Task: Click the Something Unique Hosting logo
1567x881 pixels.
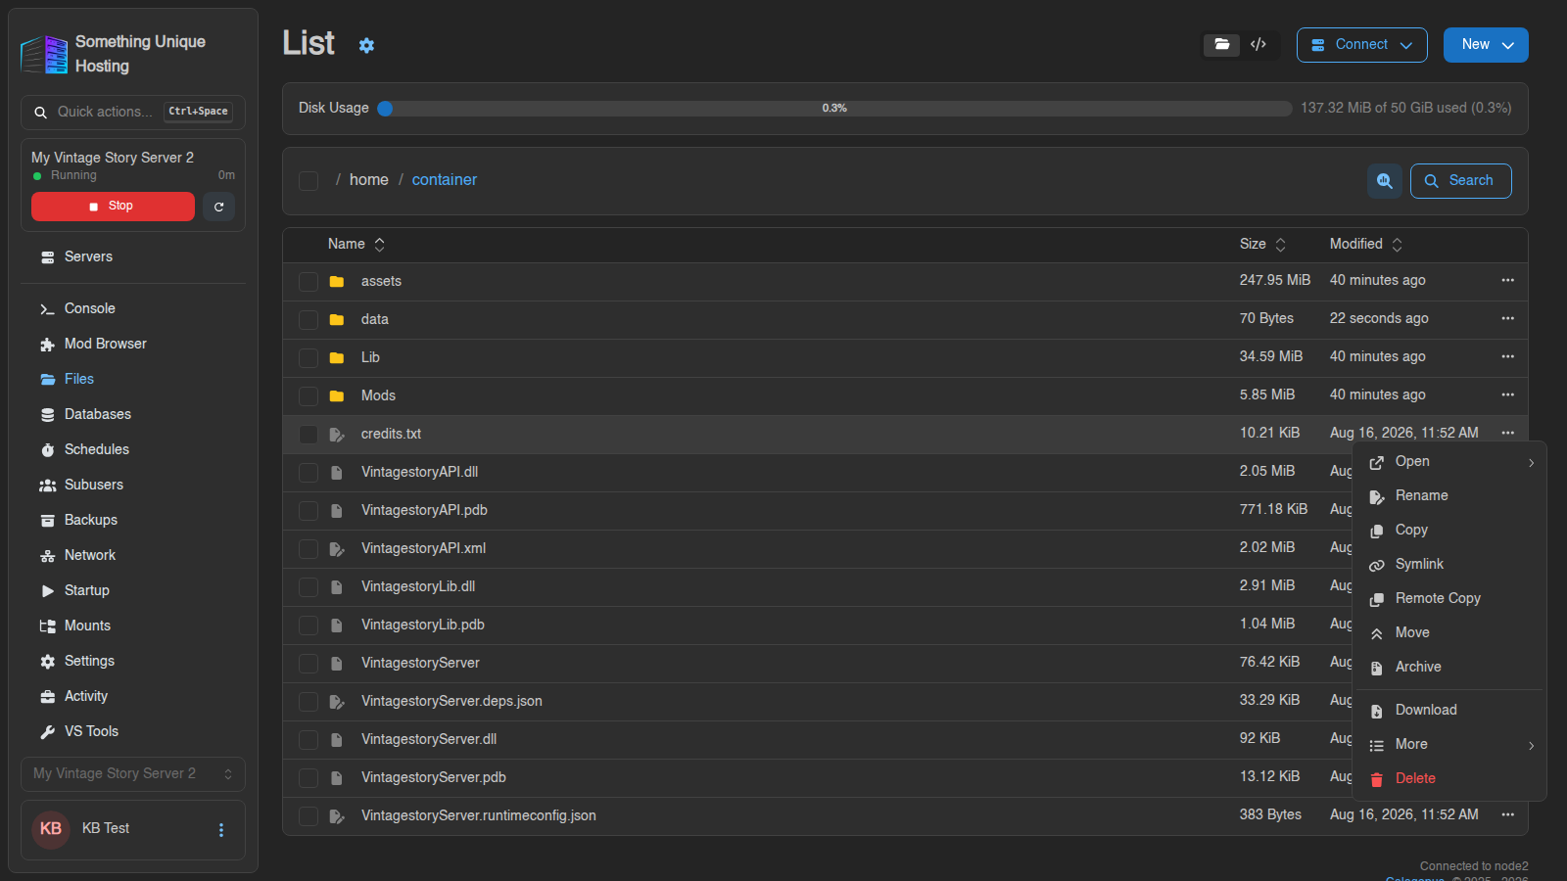Action: tap(44, 54)
